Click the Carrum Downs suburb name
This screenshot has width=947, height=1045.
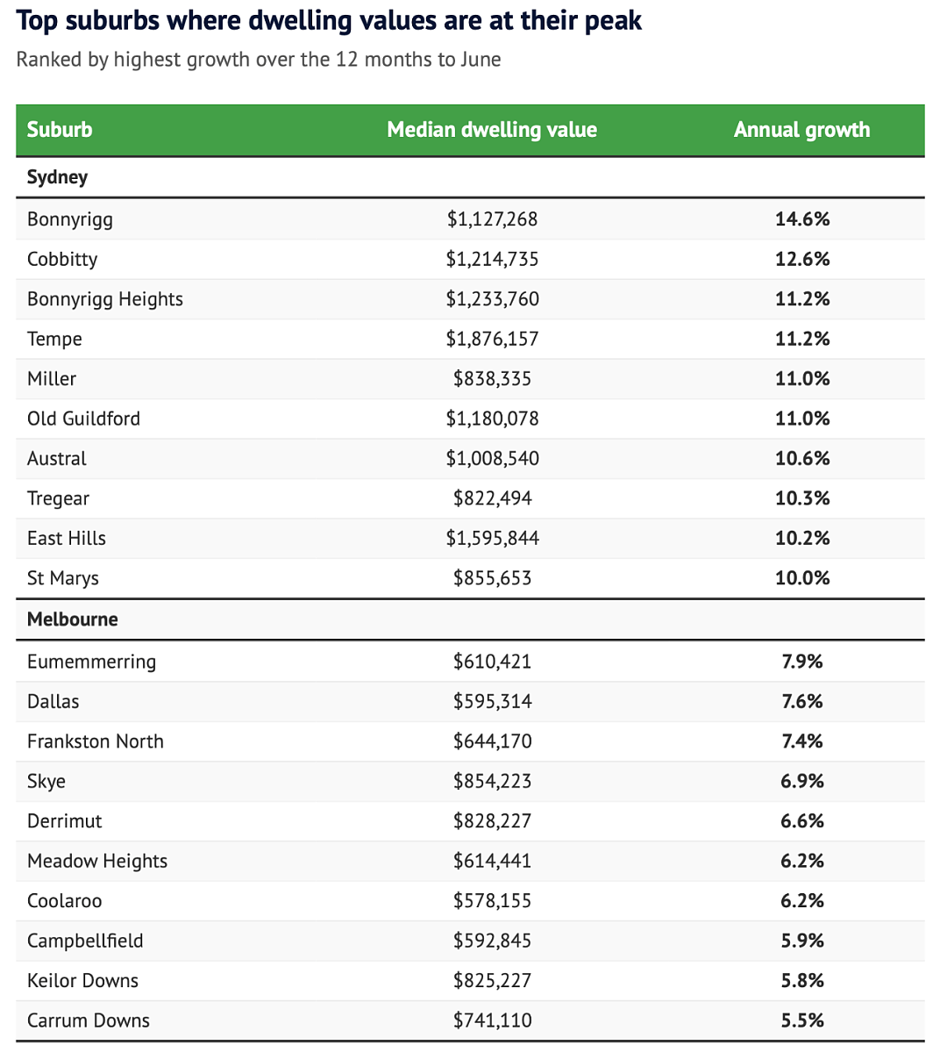88,1020
